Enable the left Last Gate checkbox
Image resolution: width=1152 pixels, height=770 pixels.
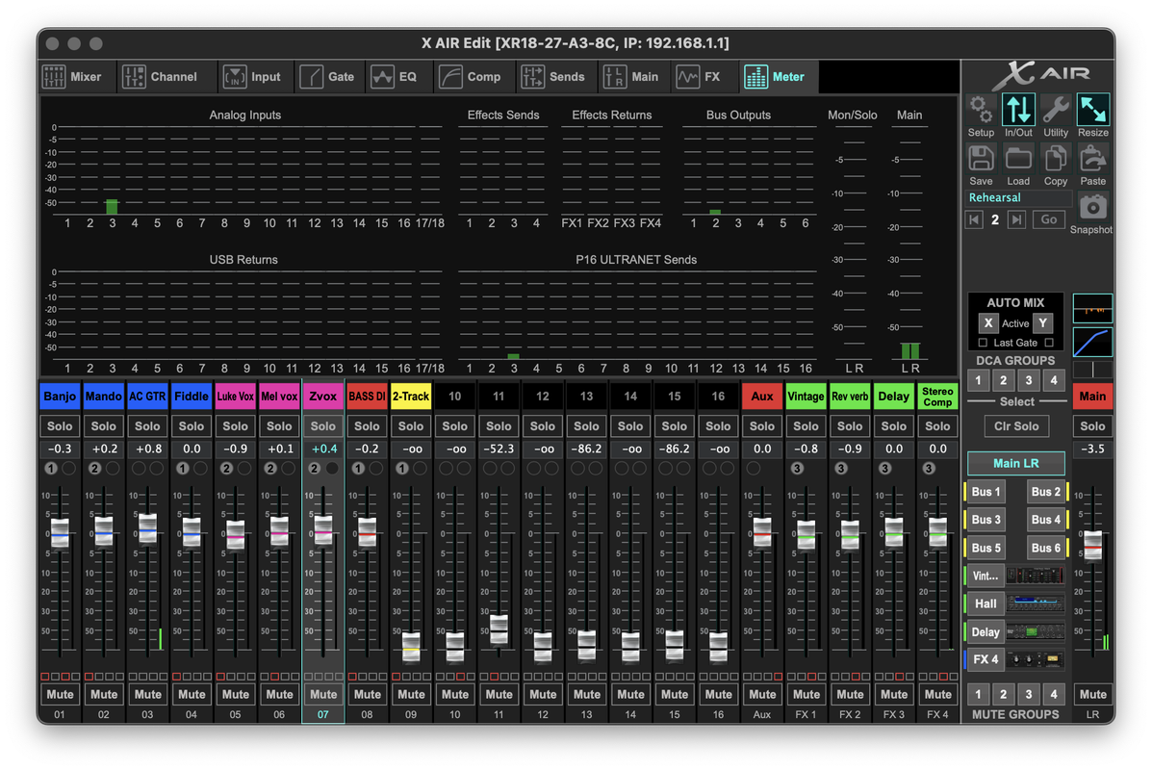[x=983, y=343]
